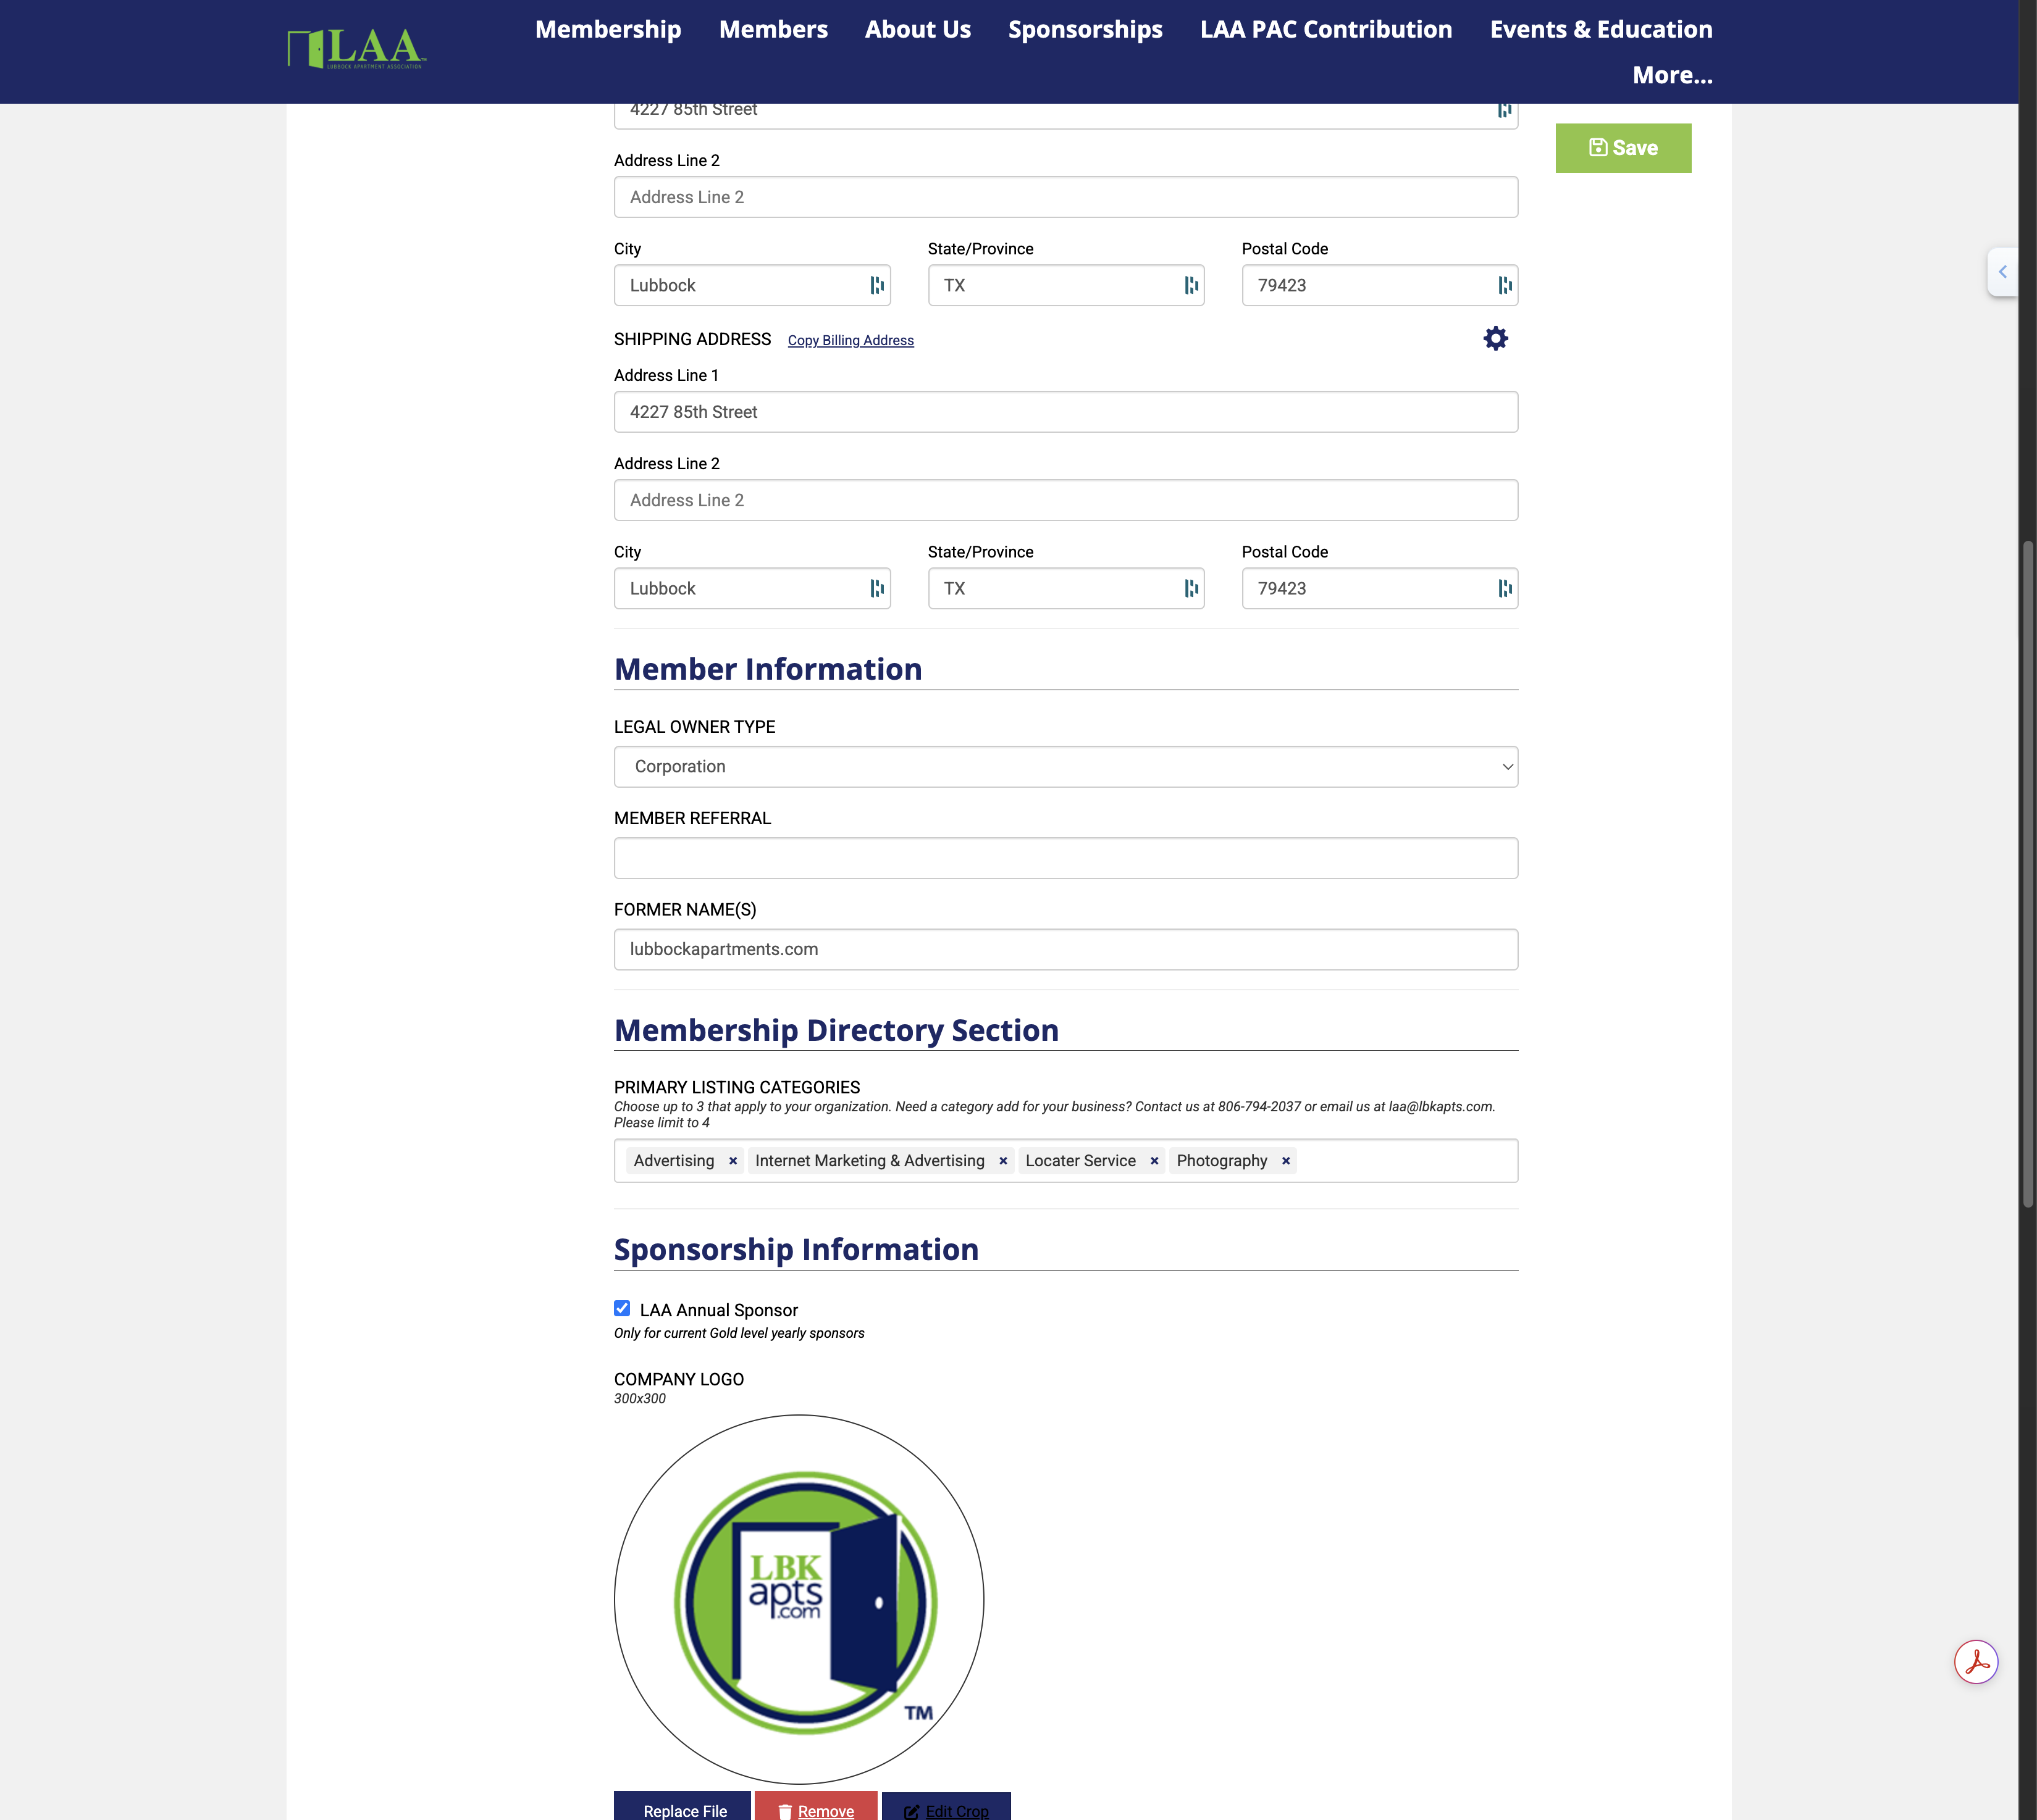2037x1820 pixels.
Task: Click billing Address Line 2 field
Action: (1065, 198)
